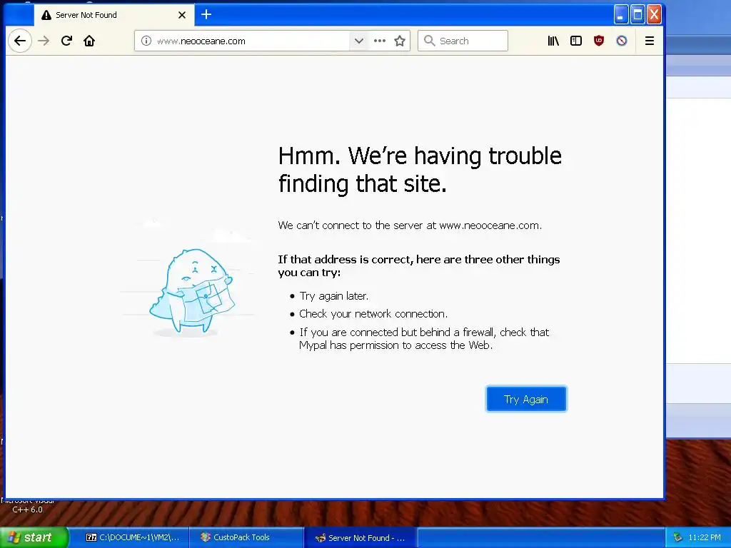This screenshot has width=731, height=548.
Task: Minimize the browser window
Action: 620,14
